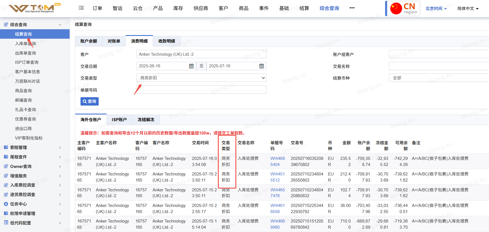Click the 查询 search button

click(x=89, y=101)
